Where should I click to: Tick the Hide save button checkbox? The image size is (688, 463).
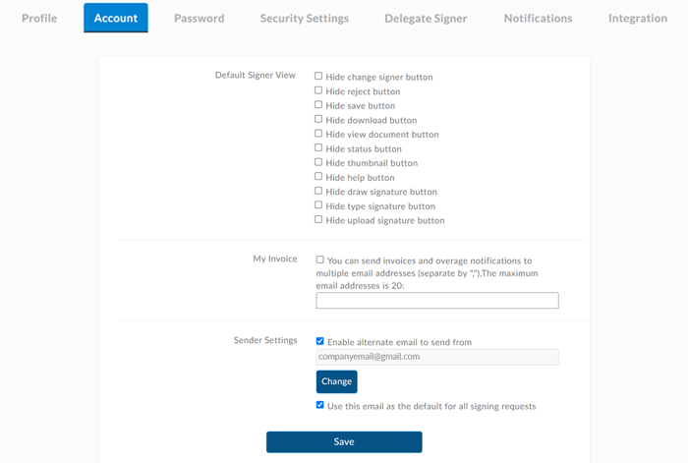click(318, 104)
